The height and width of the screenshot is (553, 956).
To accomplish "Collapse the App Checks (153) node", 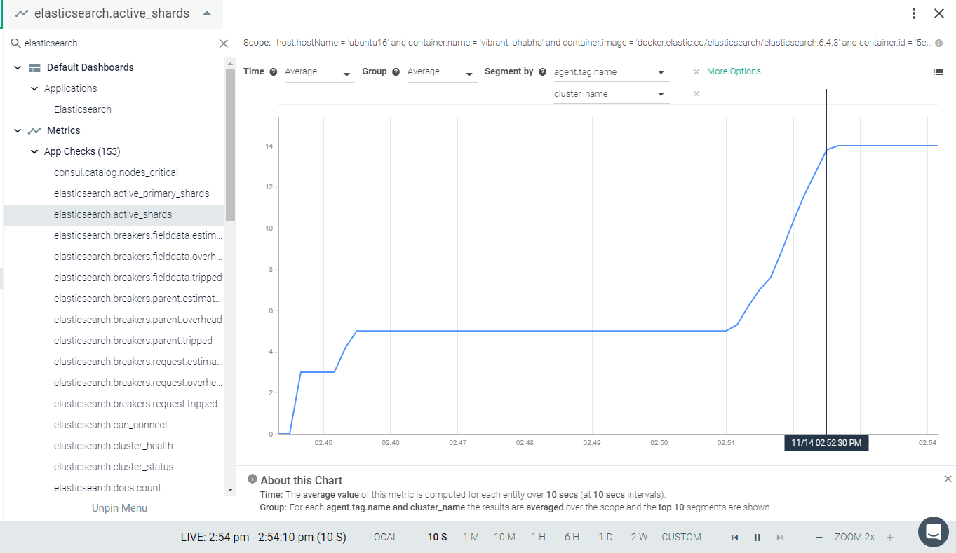I will coord(34,152).
